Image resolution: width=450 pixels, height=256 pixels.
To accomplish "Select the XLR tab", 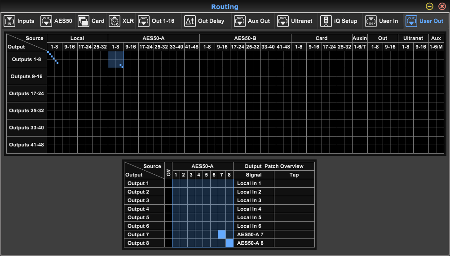I will click(x=121, y=21).
